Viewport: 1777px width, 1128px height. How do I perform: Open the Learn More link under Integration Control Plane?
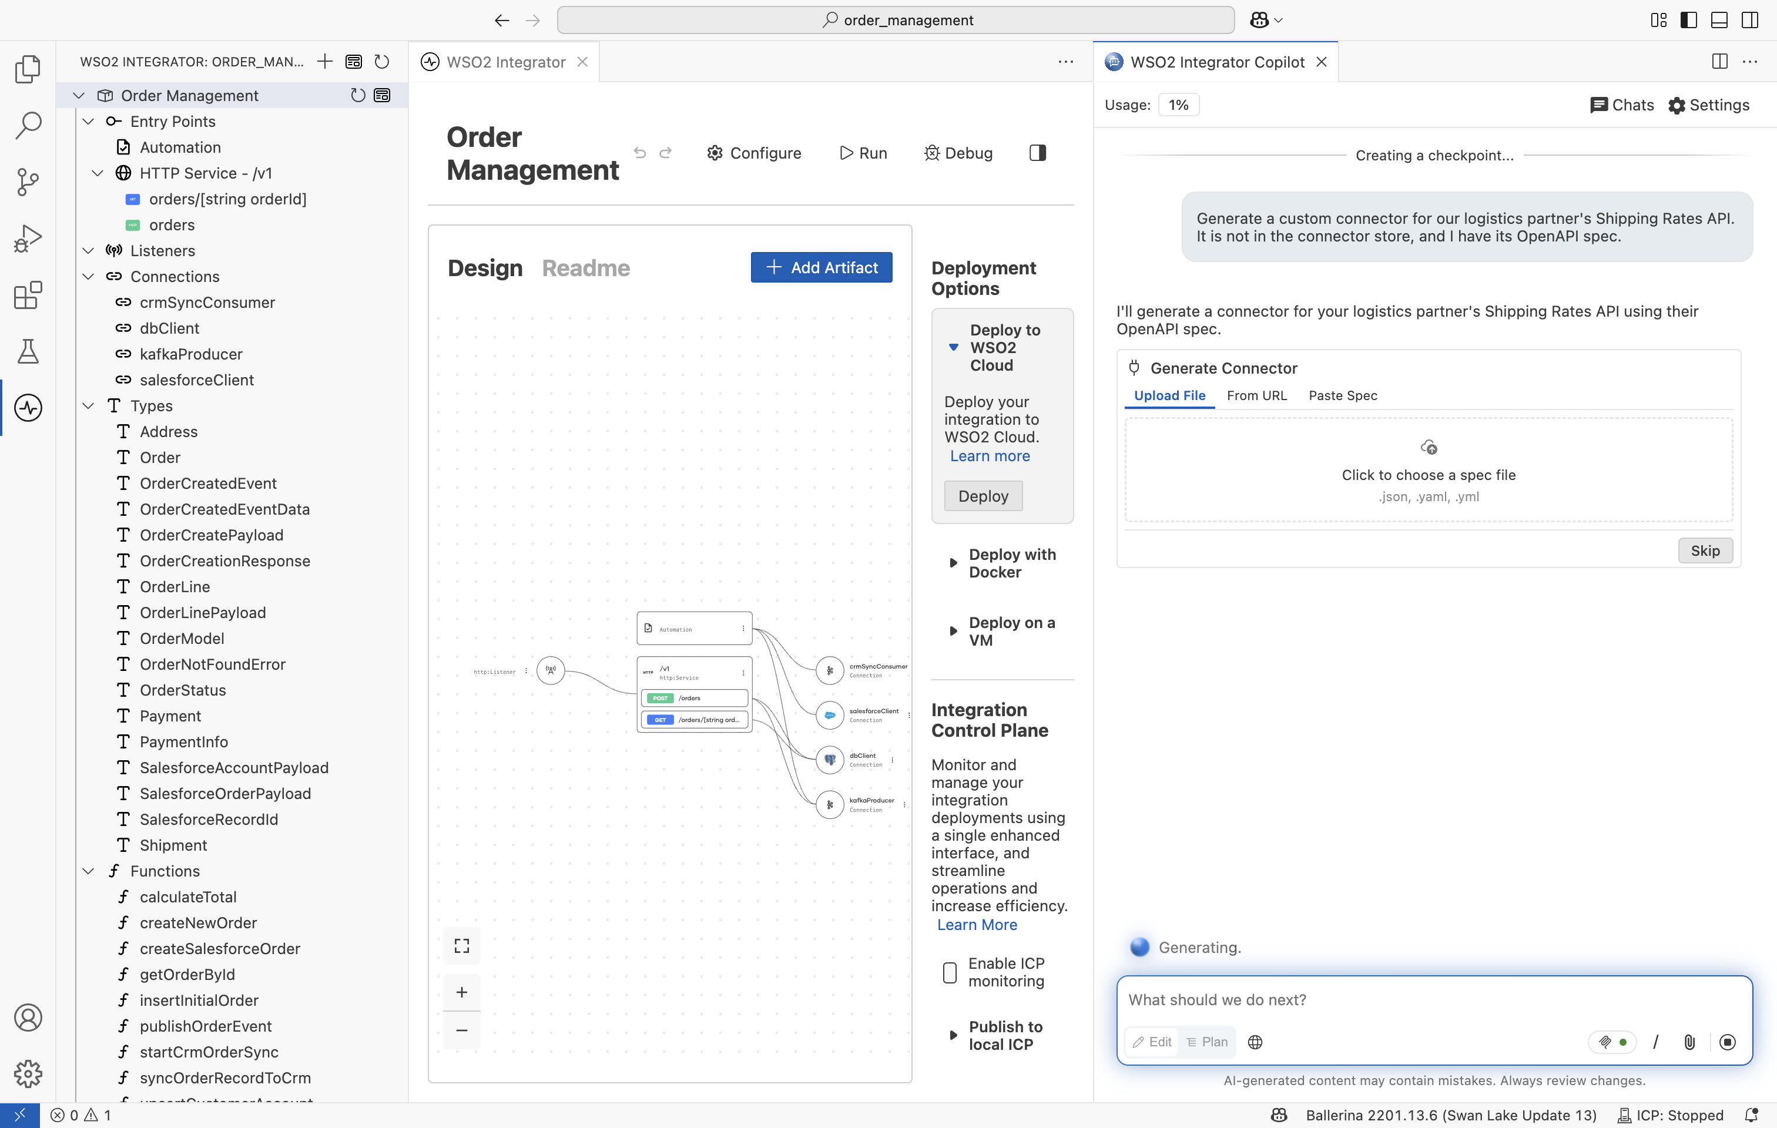(x=976, y=924)
